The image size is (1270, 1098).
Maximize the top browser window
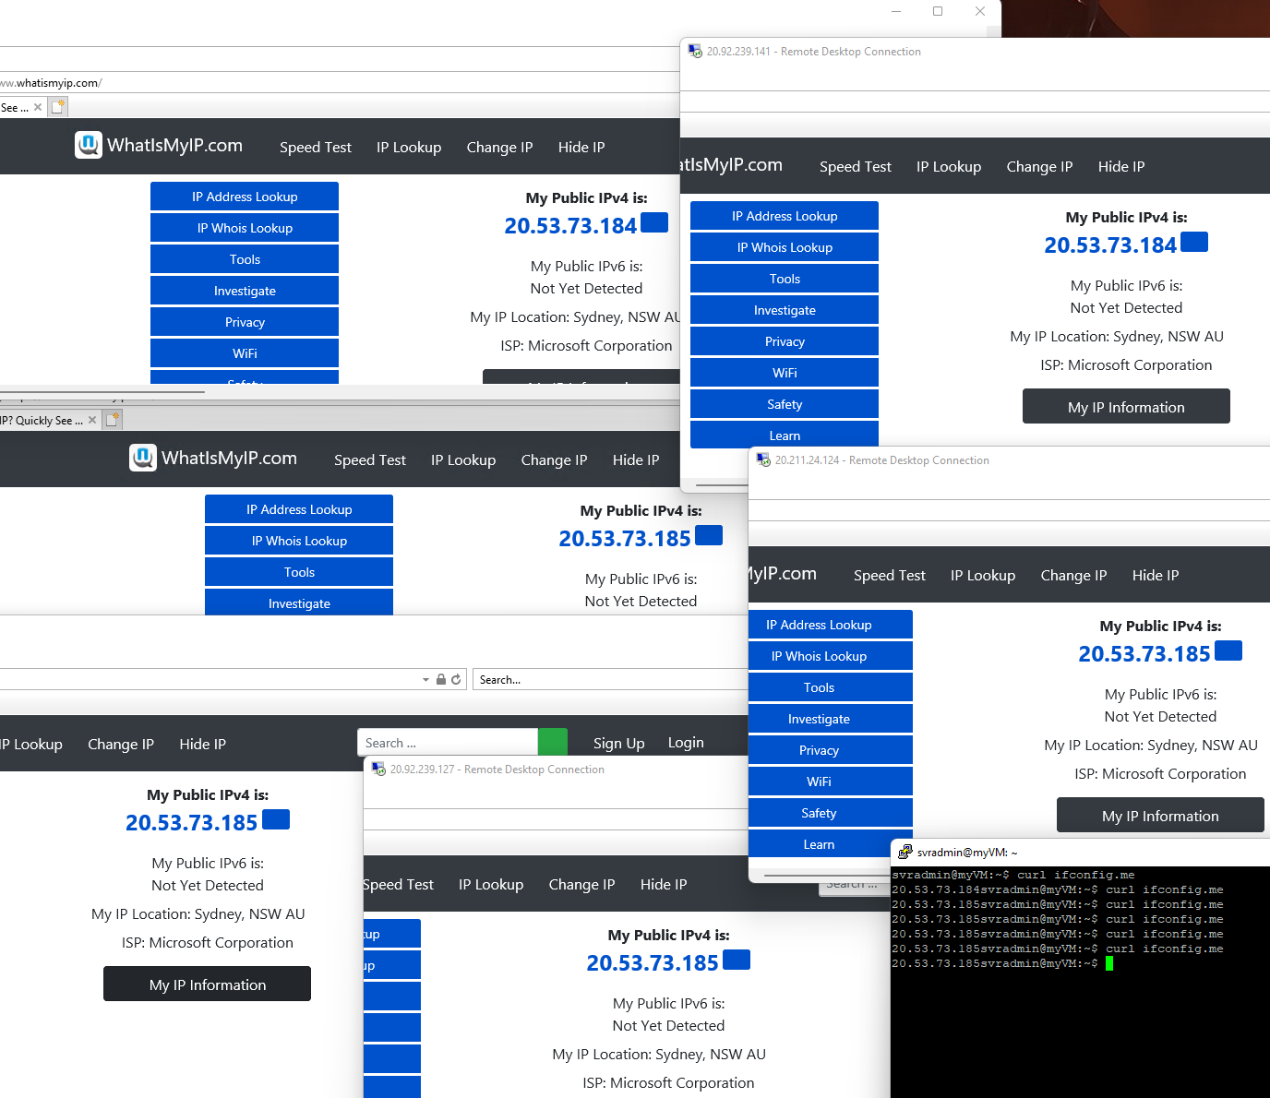click(938, 11)
